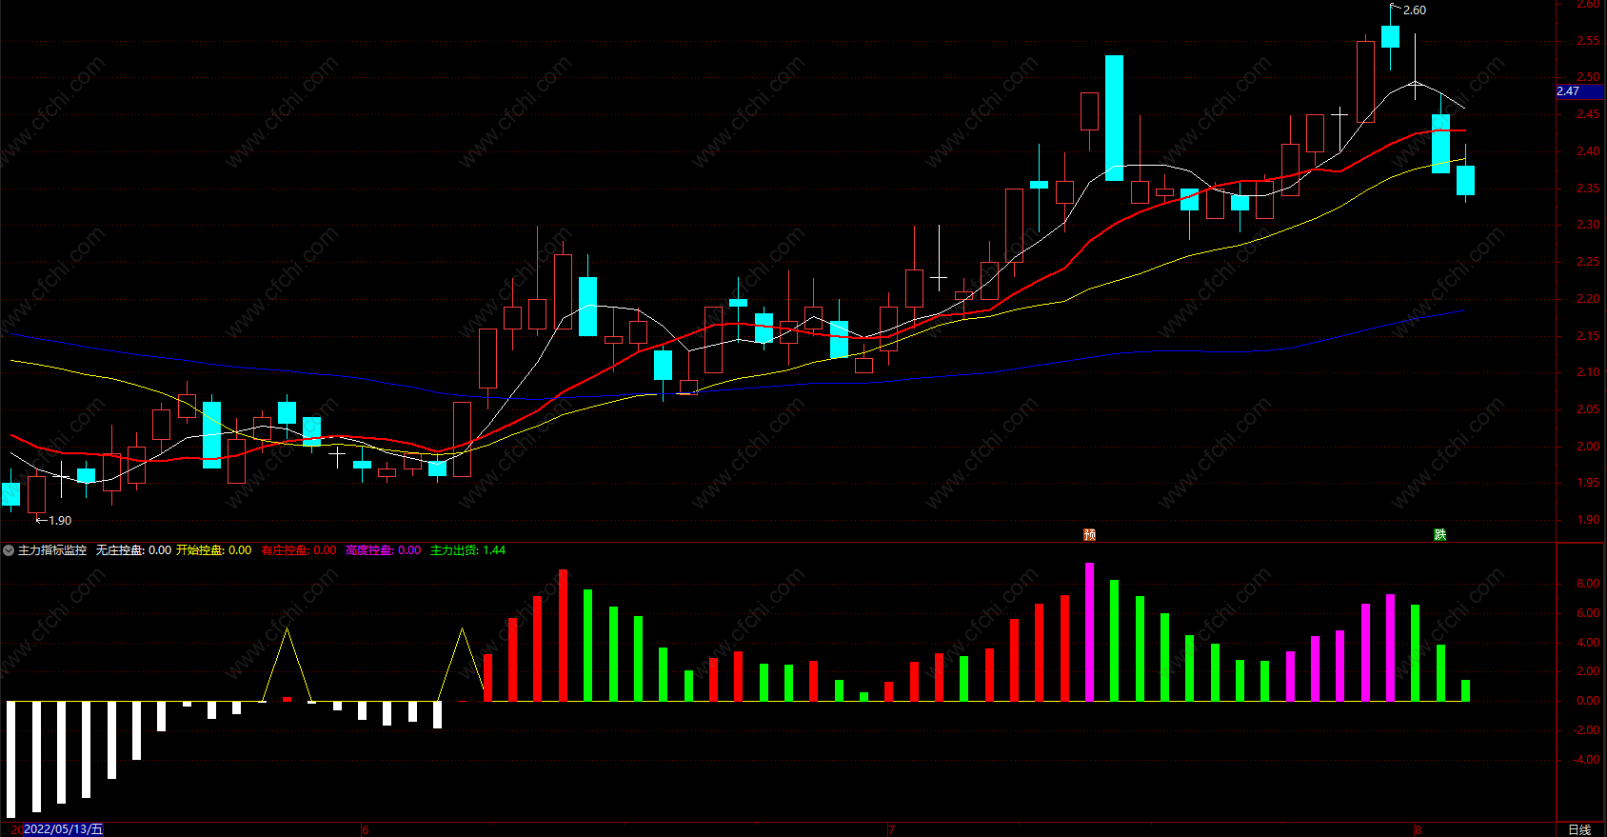Click the 2.60 high price label
This screenshot has height=837, width=1607.
pyautogui.click(x=1415, y=10)
